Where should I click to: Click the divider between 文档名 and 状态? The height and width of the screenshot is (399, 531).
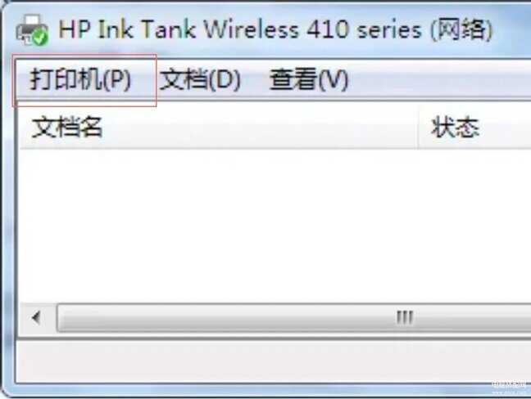point(418,128)
